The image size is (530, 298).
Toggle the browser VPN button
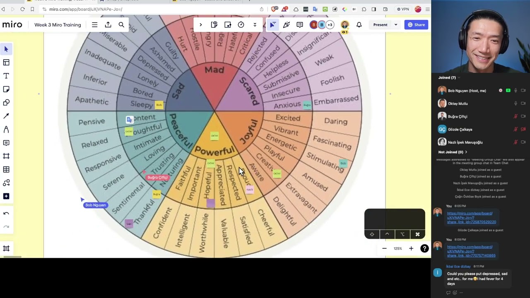click(403, 9)
